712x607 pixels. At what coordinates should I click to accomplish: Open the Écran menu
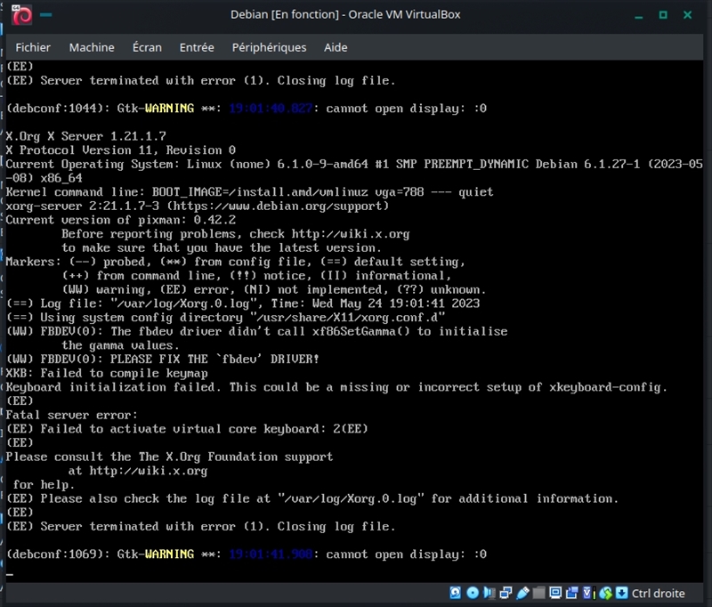point(147,47)
